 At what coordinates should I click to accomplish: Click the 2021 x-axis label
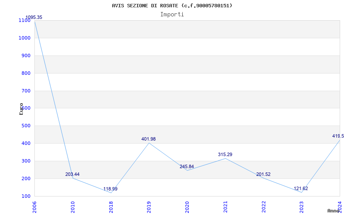coord(225,207)
